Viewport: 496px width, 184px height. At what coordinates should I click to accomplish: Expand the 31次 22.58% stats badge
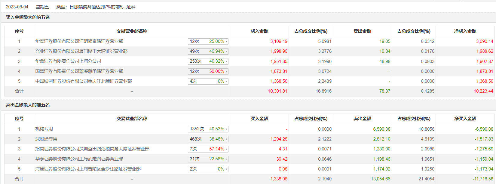[x=208, y=159]
